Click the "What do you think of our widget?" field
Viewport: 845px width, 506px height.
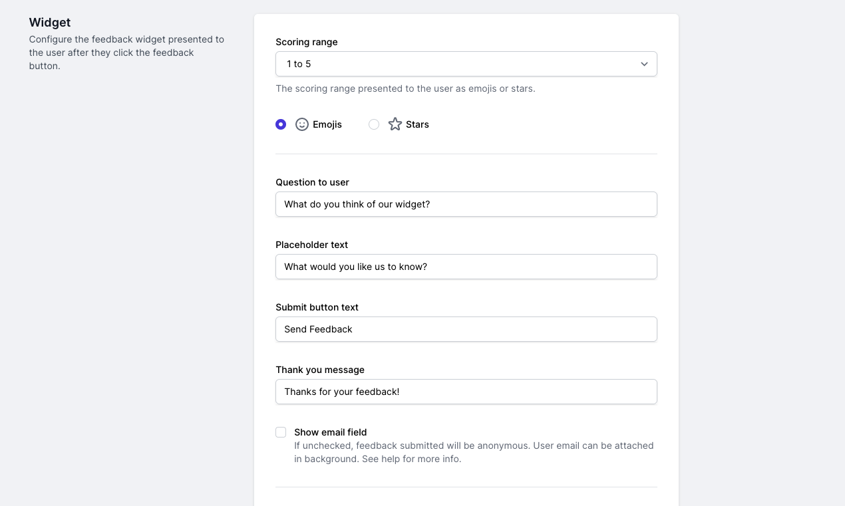466,204
